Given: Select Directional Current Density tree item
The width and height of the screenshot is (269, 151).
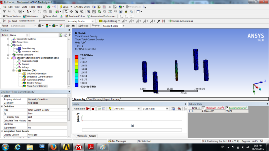Looking at the screenshot, I should [40, 77].
